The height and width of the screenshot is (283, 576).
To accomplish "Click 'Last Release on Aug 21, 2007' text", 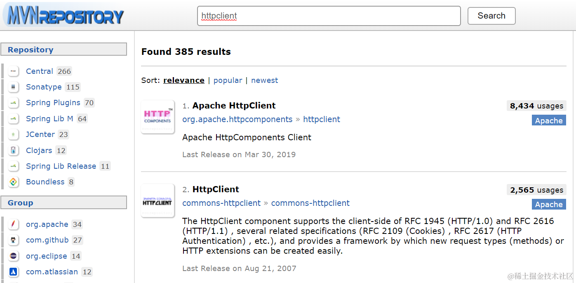I will click(239, 269).
